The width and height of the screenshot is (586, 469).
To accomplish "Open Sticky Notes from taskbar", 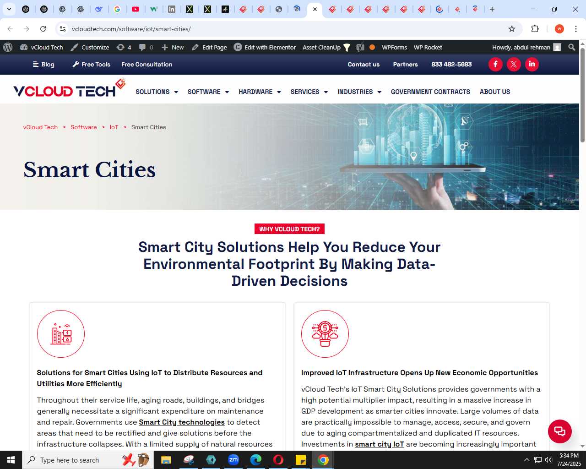I will (x=301, y=460).
